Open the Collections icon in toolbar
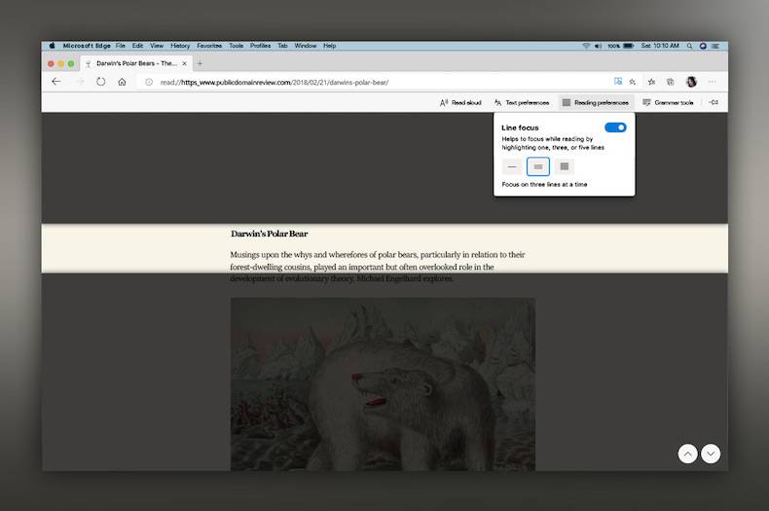This screenshot has width=769, height=511. pos(670,82)
